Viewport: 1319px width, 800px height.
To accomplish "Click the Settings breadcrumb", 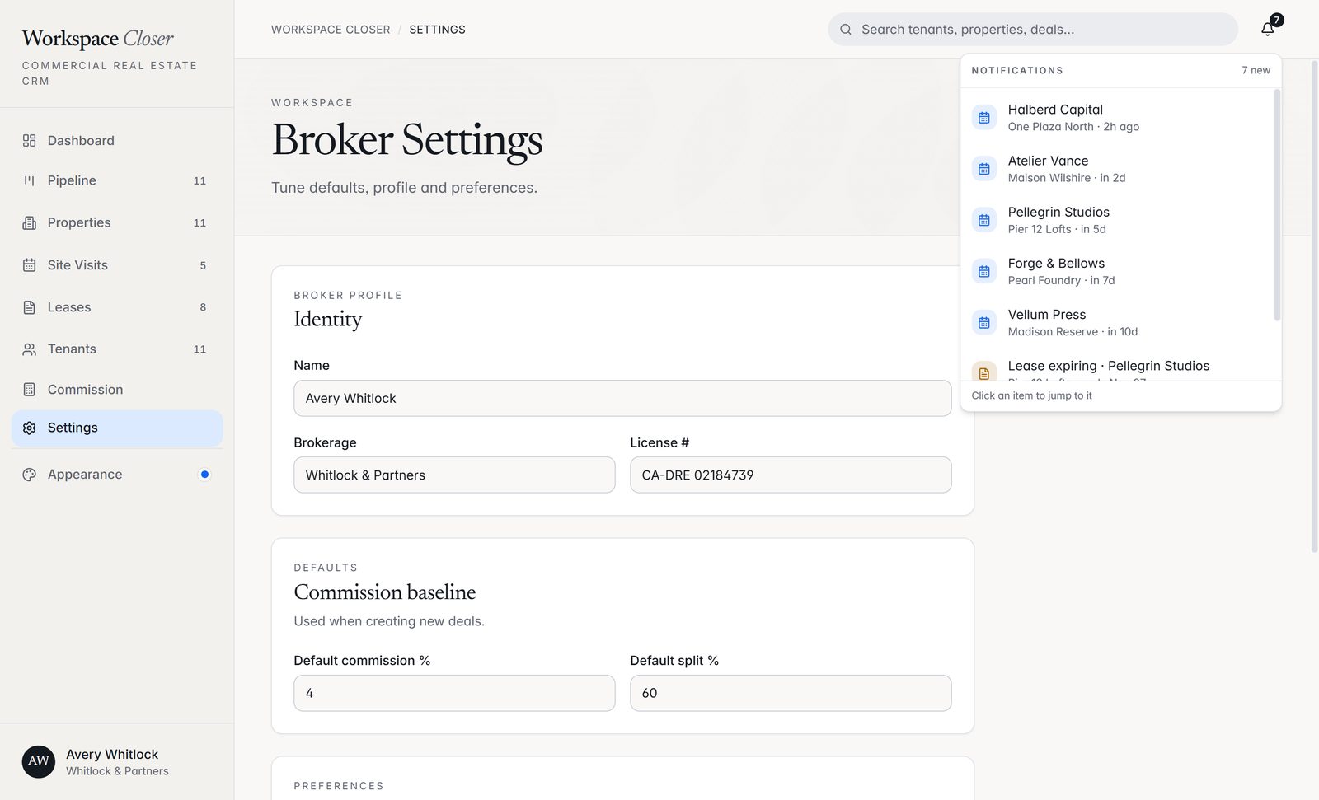I will pyautogui.click(x=437, y=30).
